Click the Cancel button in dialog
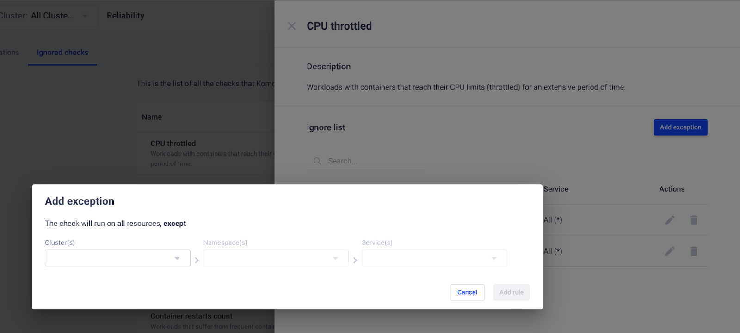 tap(467, 292)
